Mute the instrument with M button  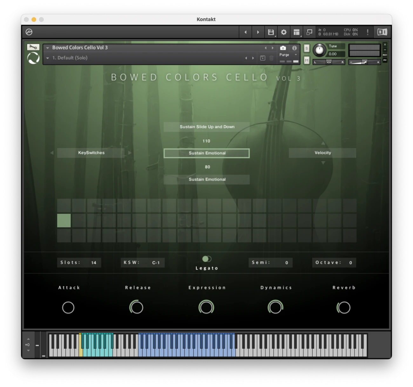click(x=307, y=60)
